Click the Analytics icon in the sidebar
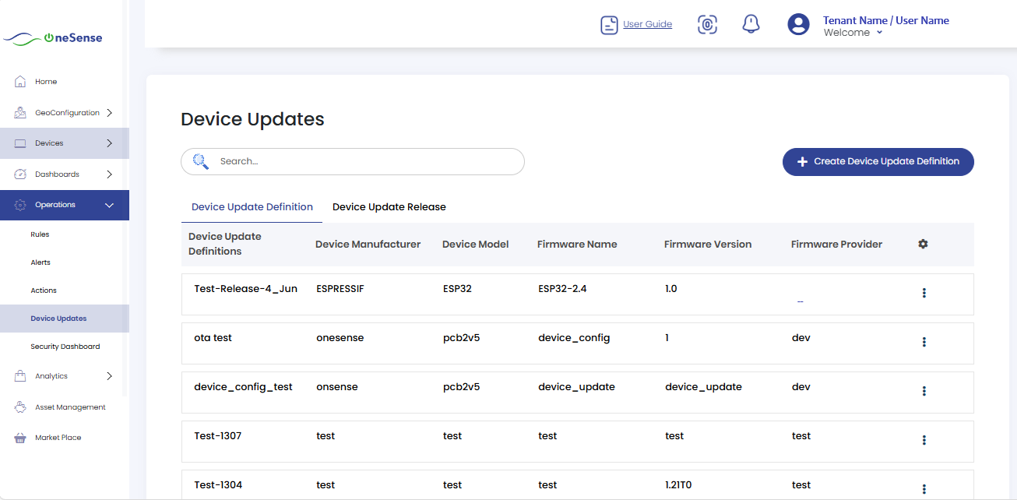 tap(19, 376)
